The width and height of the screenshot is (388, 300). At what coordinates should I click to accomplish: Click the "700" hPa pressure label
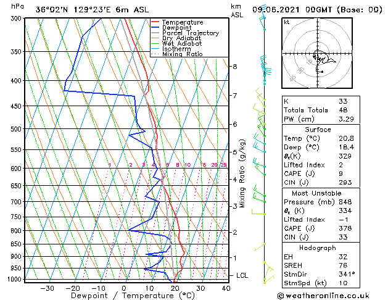[x=17, y=202]
